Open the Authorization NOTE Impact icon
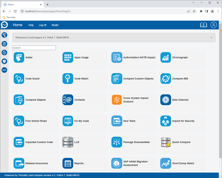The width and height of the screenshot is (222, 178). click(117, 57)
